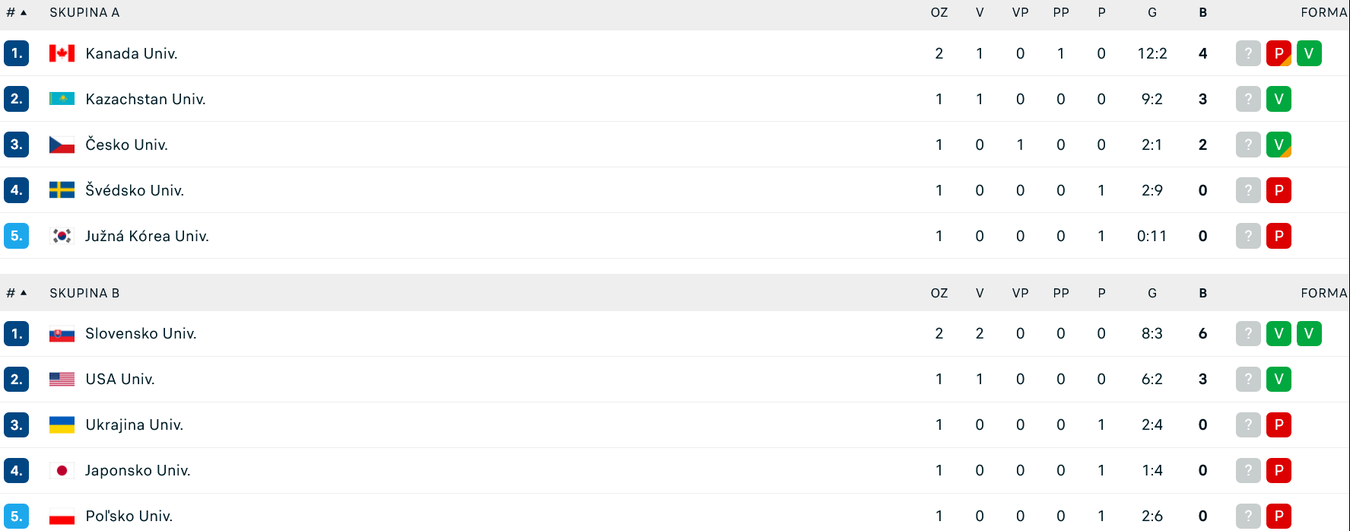Sort Skupina A by B points column
Screen dimensions: 1350x531
1202,12
